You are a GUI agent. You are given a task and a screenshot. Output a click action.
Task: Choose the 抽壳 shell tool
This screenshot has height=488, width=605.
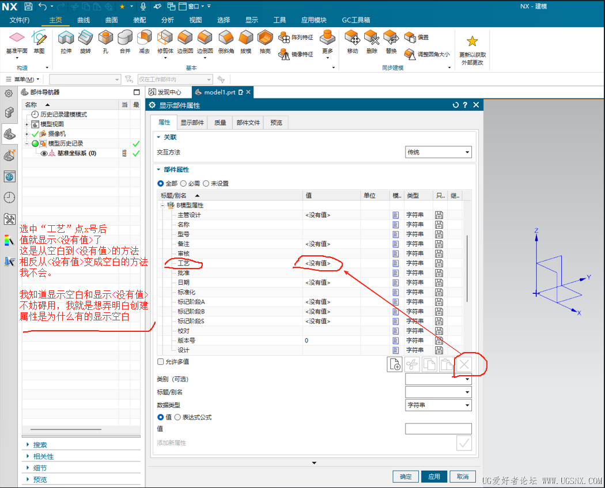click(265, 39)
